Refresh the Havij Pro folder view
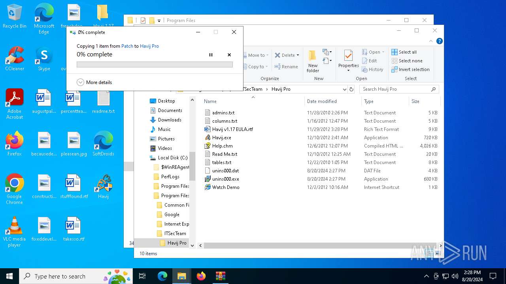This screenshot has width=506, height=284. click(x=351, y=89)
